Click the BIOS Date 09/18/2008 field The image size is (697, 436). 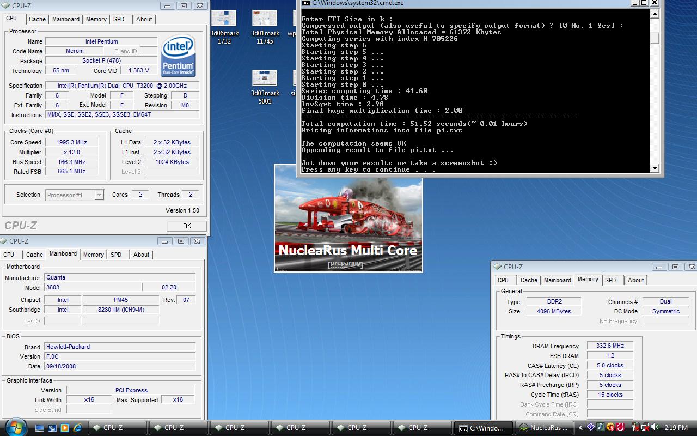tap(120, 366)
